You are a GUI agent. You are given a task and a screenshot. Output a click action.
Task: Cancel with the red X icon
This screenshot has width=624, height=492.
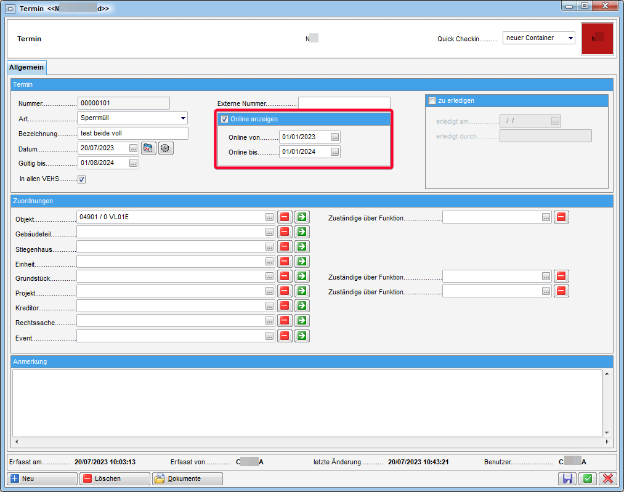(x=607, y=478)
